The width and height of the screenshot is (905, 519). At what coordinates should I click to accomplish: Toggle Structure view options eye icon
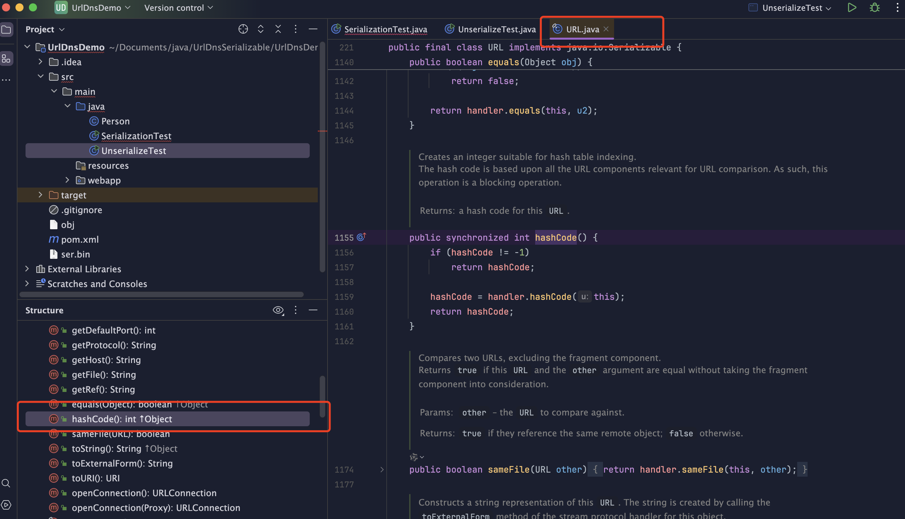pos(278,310)
